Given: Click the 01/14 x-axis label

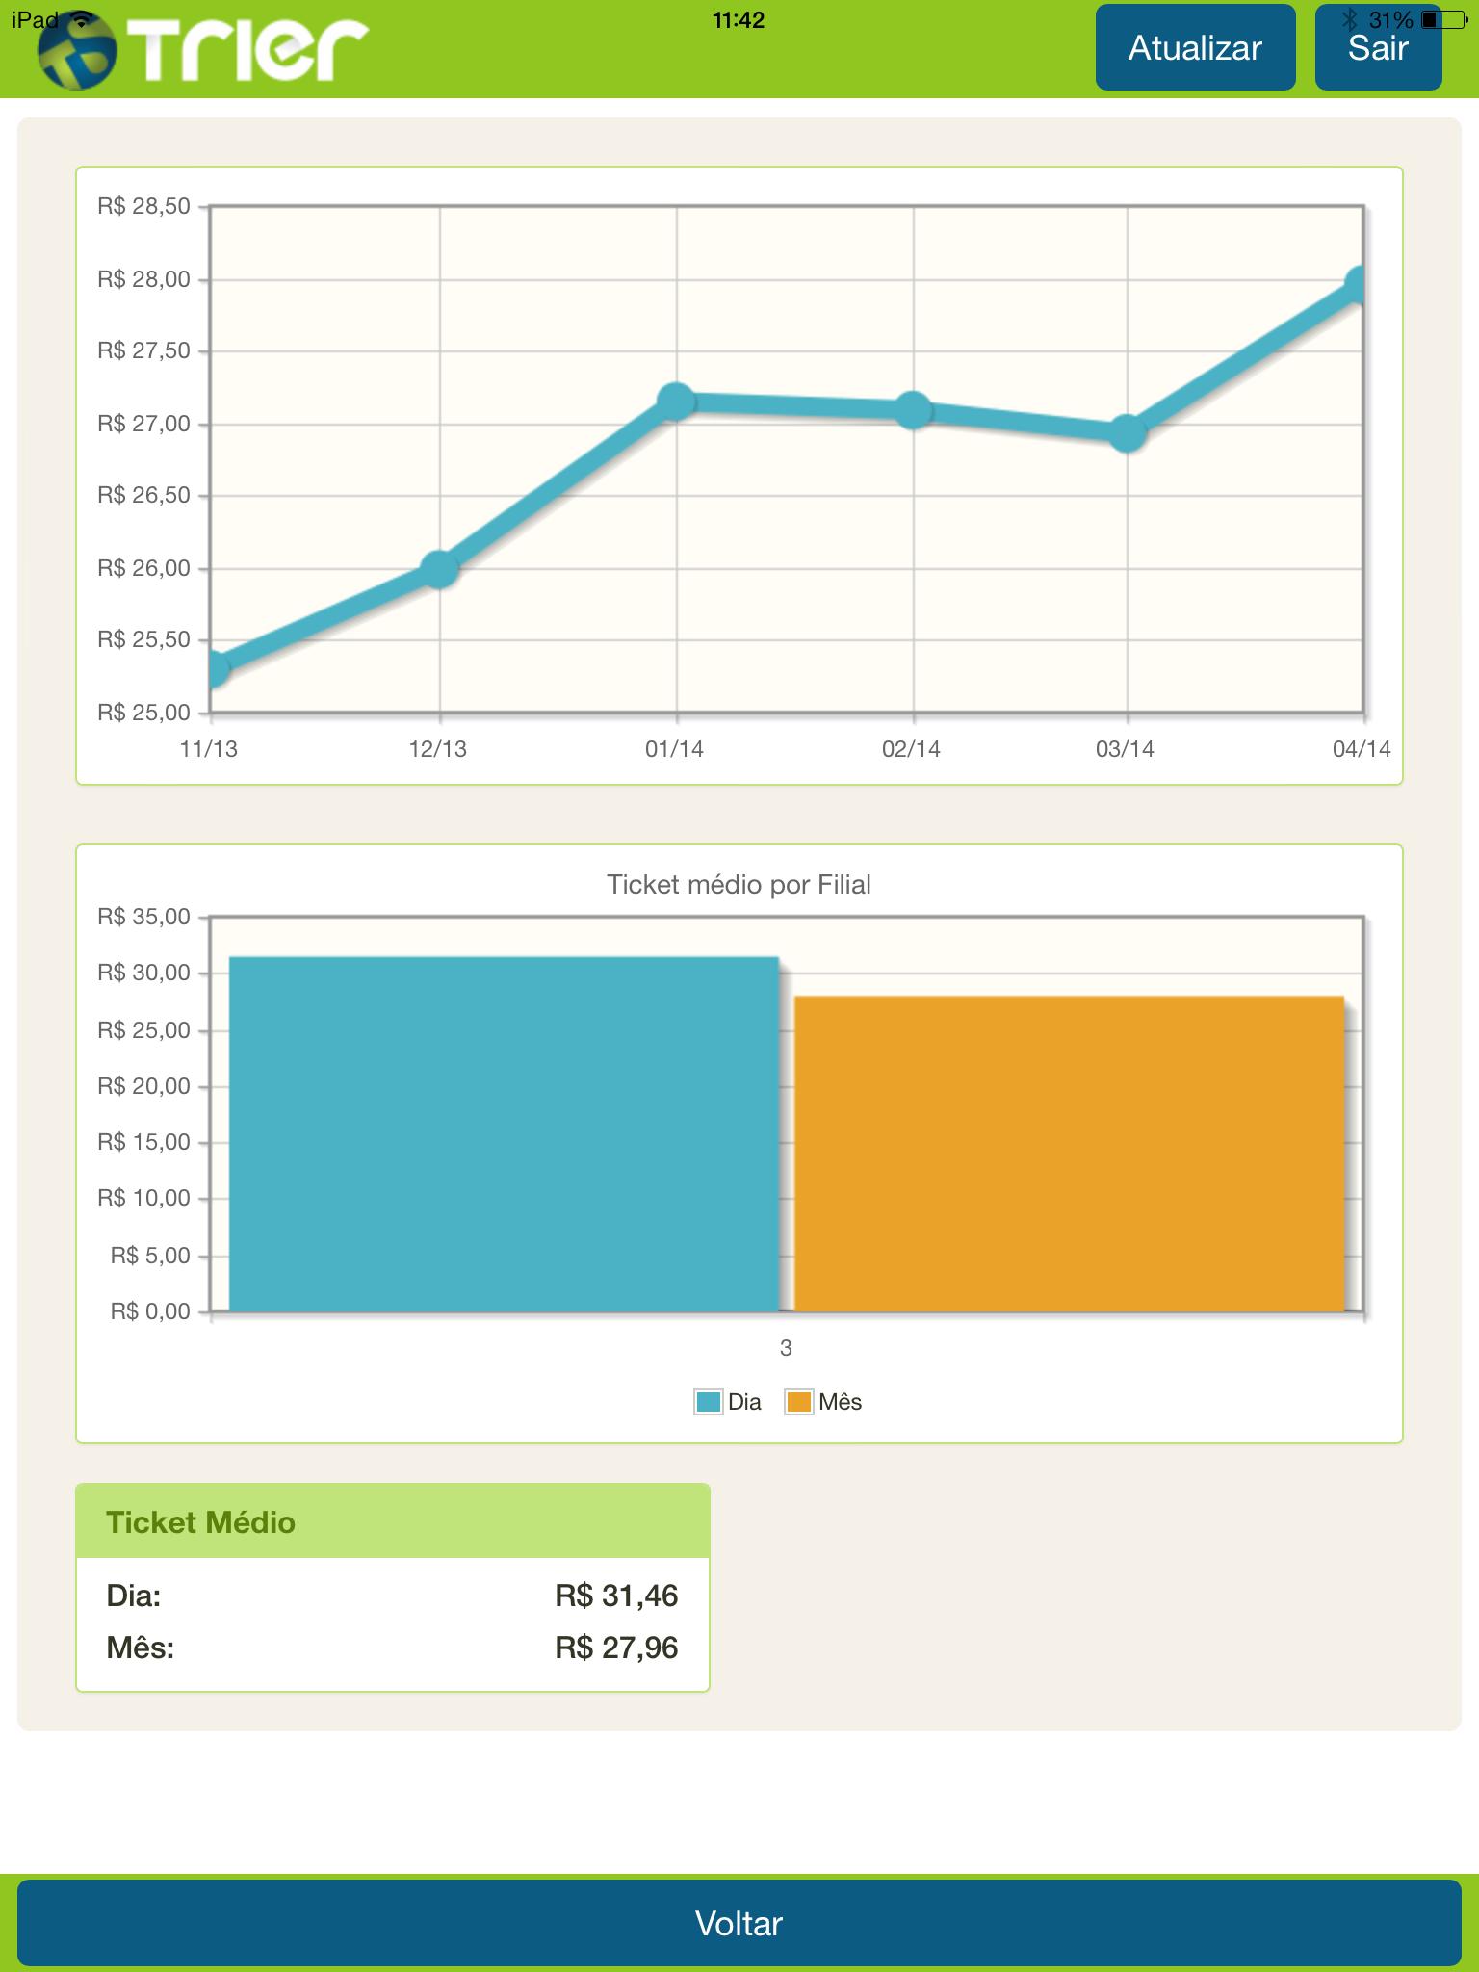Looking at the screenshot, I should [x=675, y=749].
